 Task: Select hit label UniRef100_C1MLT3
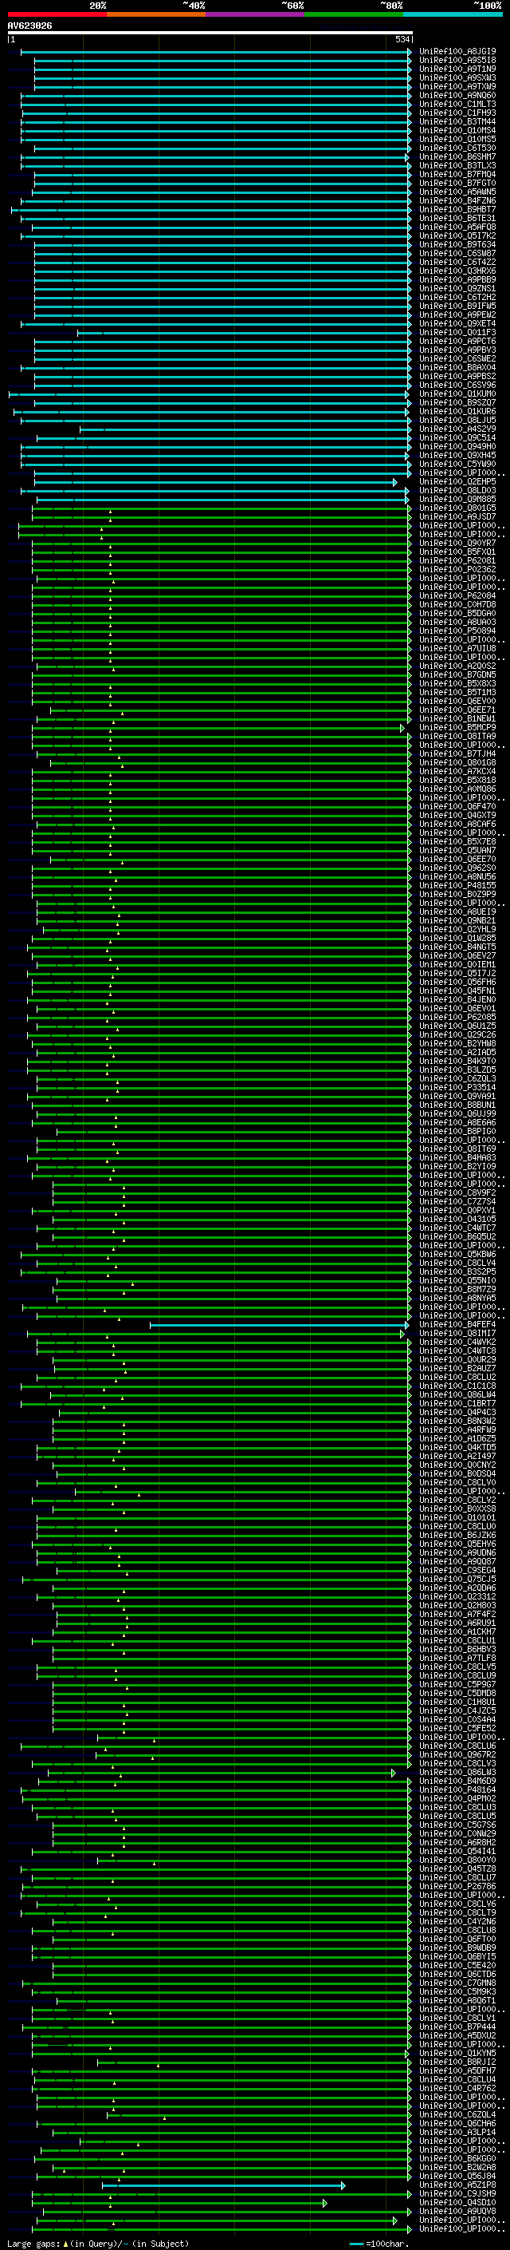457,104
